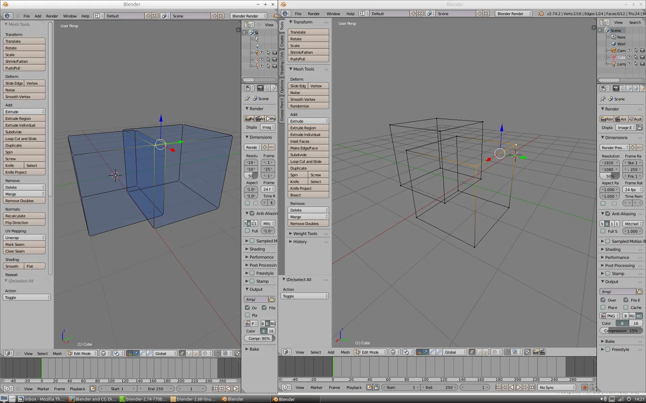Open the Render menu in right window menubar
The height and width of the screenshot is (403, 646).
313,14
